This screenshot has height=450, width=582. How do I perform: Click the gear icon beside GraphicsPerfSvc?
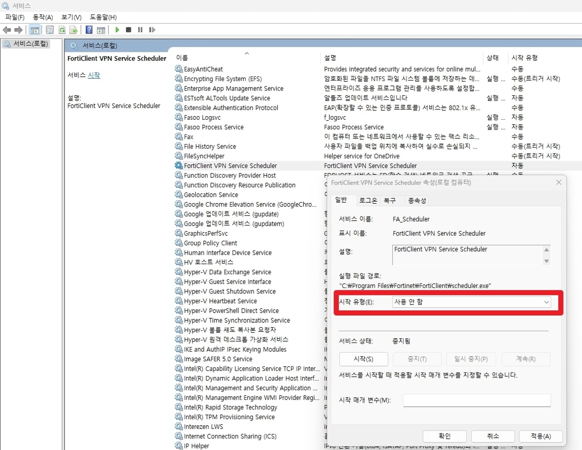[x=179, y=233]
